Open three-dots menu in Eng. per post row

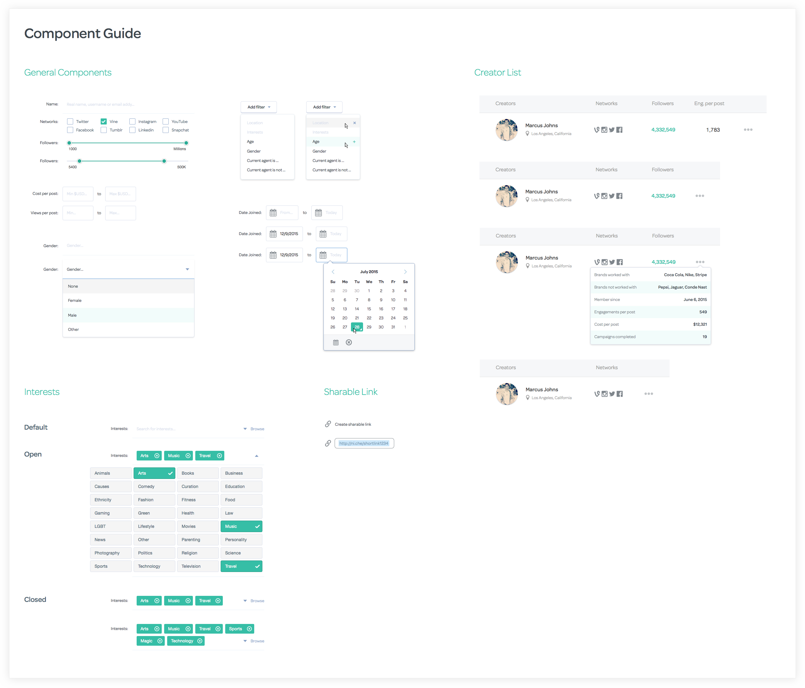(x=748, y=130)
